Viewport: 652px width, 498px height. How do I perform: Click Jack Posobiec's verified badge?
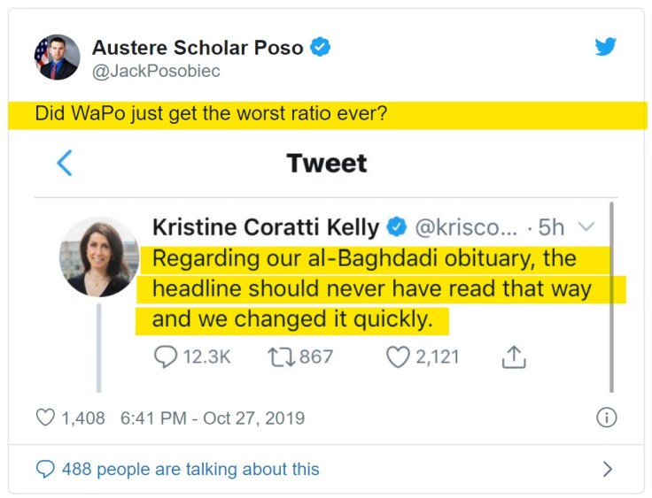[321, 47]
